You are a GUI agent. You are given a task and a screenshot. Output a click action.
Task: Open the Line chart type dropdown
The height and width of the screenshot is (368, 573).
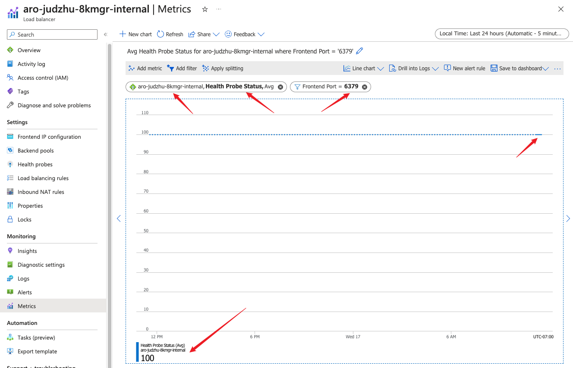(363, 68)
